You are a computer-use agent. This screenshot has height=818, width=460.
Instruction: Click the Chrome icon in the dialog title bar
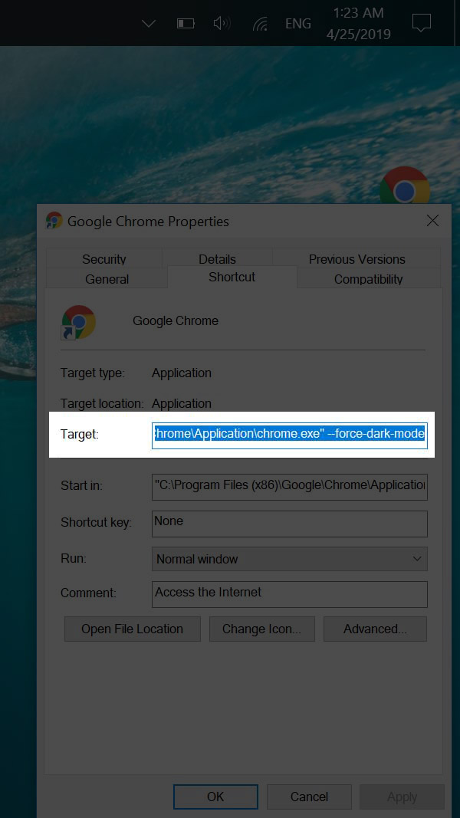pyautogui.click(x=54, y=221)
